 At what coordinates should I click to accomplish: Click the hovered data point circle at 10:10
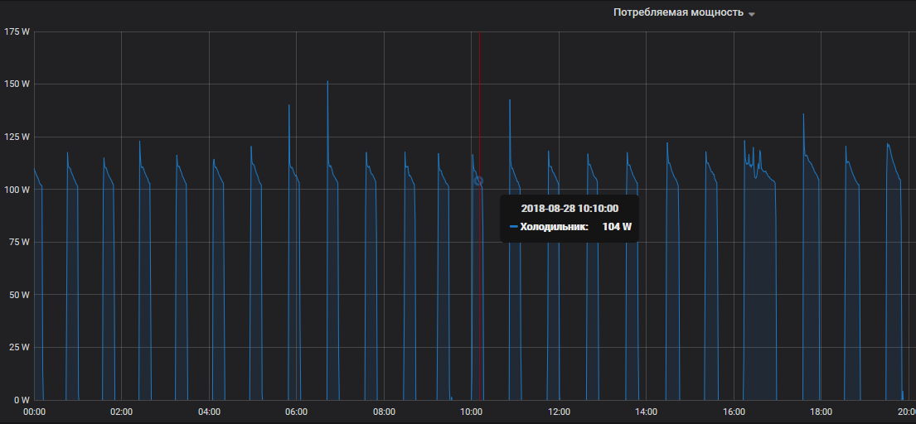(478, 181)
